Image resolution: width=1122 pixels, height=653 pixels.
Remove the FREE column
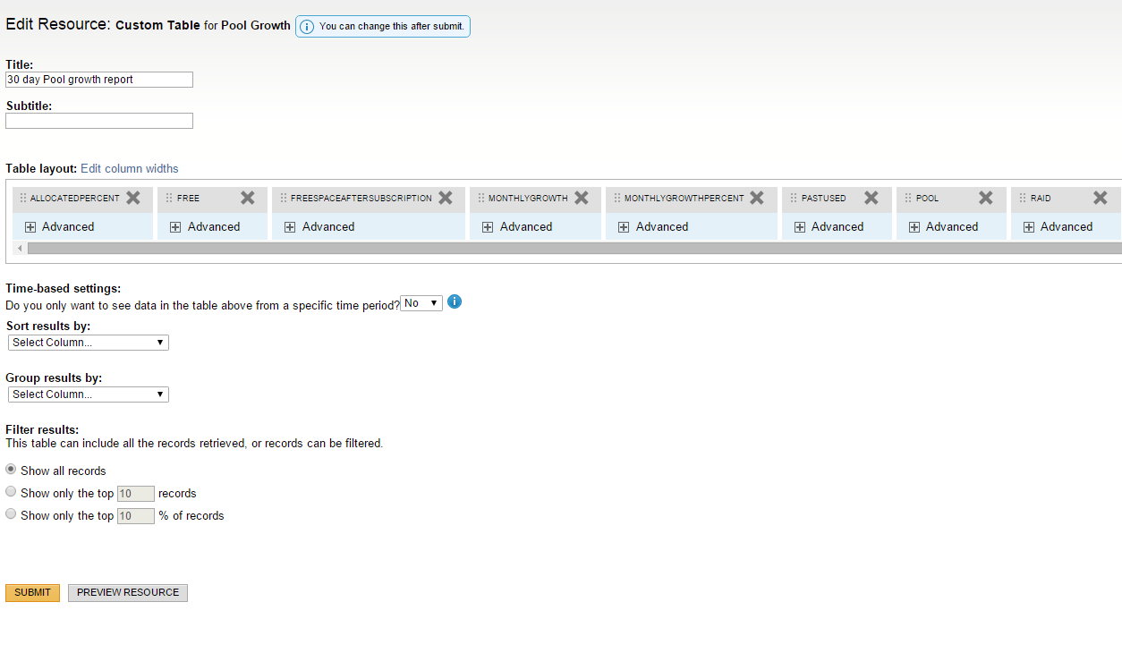(x=248, y=198)
